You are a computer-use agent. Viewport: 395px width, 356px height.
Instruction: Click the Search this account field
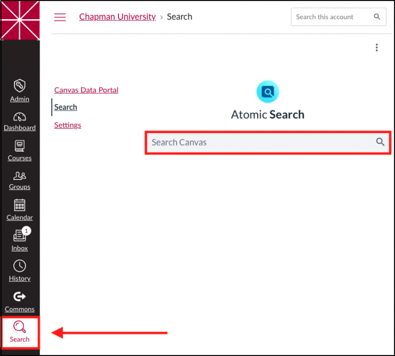[x=331, y=17]
